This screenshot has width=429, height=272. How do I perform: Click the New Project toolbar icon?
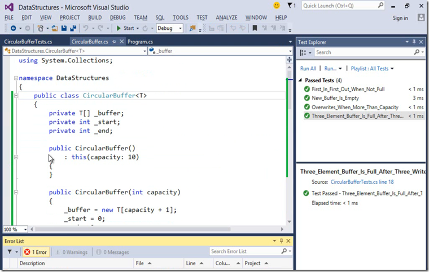(x=41, y=28)
